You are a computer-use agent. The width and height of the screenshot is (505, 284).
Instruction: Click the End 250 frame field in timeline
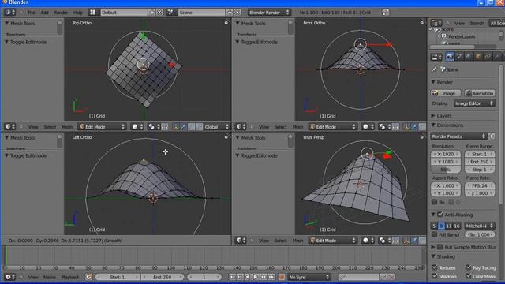(x=163, y=277)
